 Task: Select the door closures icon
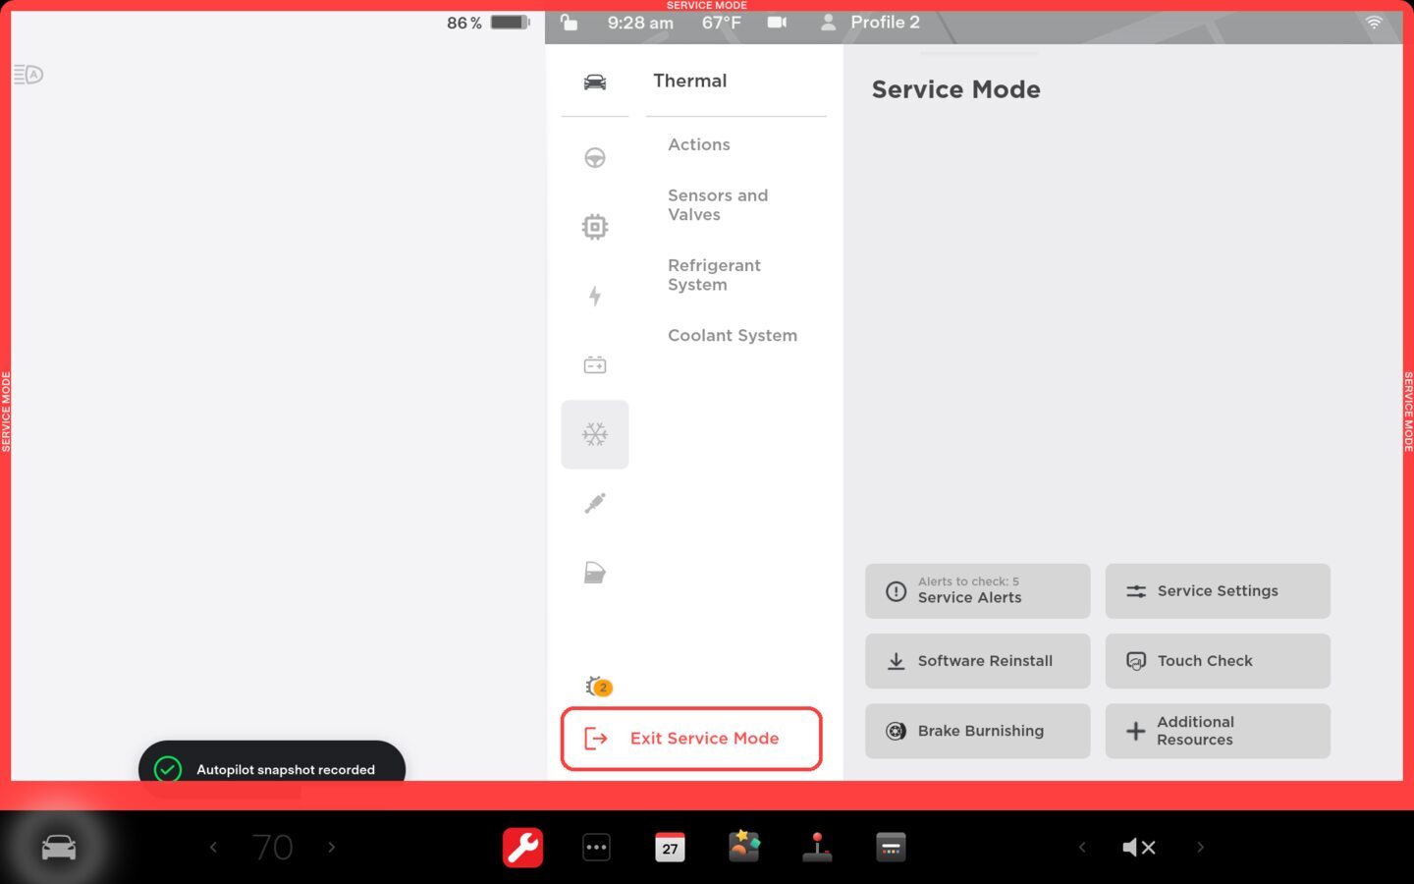[594, 573]
